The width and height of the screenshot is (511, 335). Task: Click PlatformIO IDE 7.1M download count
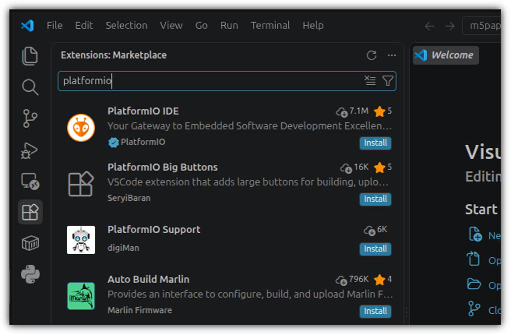(352, 111)
